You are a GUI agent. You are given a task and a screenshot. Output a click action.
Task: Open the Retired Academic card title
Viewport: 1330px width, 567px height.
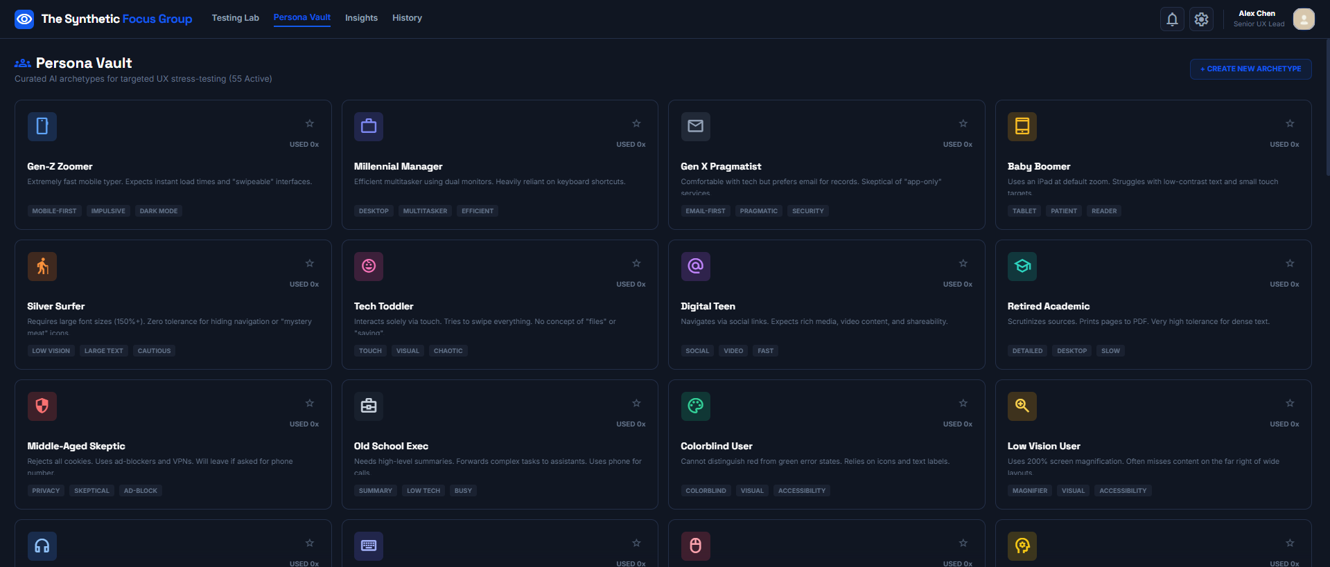click(1048, 306)
